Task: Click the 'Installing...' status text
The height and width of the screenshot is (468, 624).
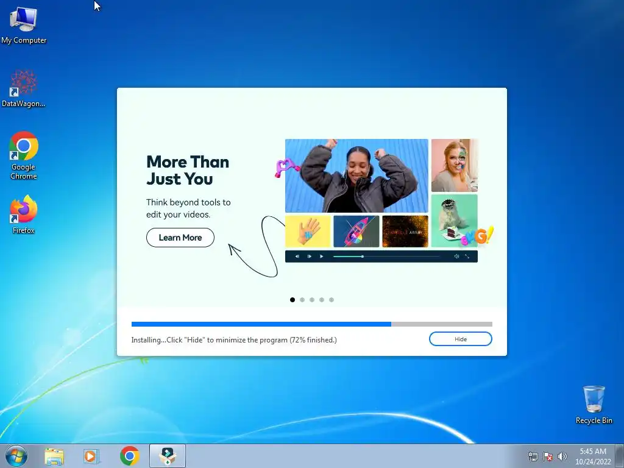Action: (x=234, y=340)
